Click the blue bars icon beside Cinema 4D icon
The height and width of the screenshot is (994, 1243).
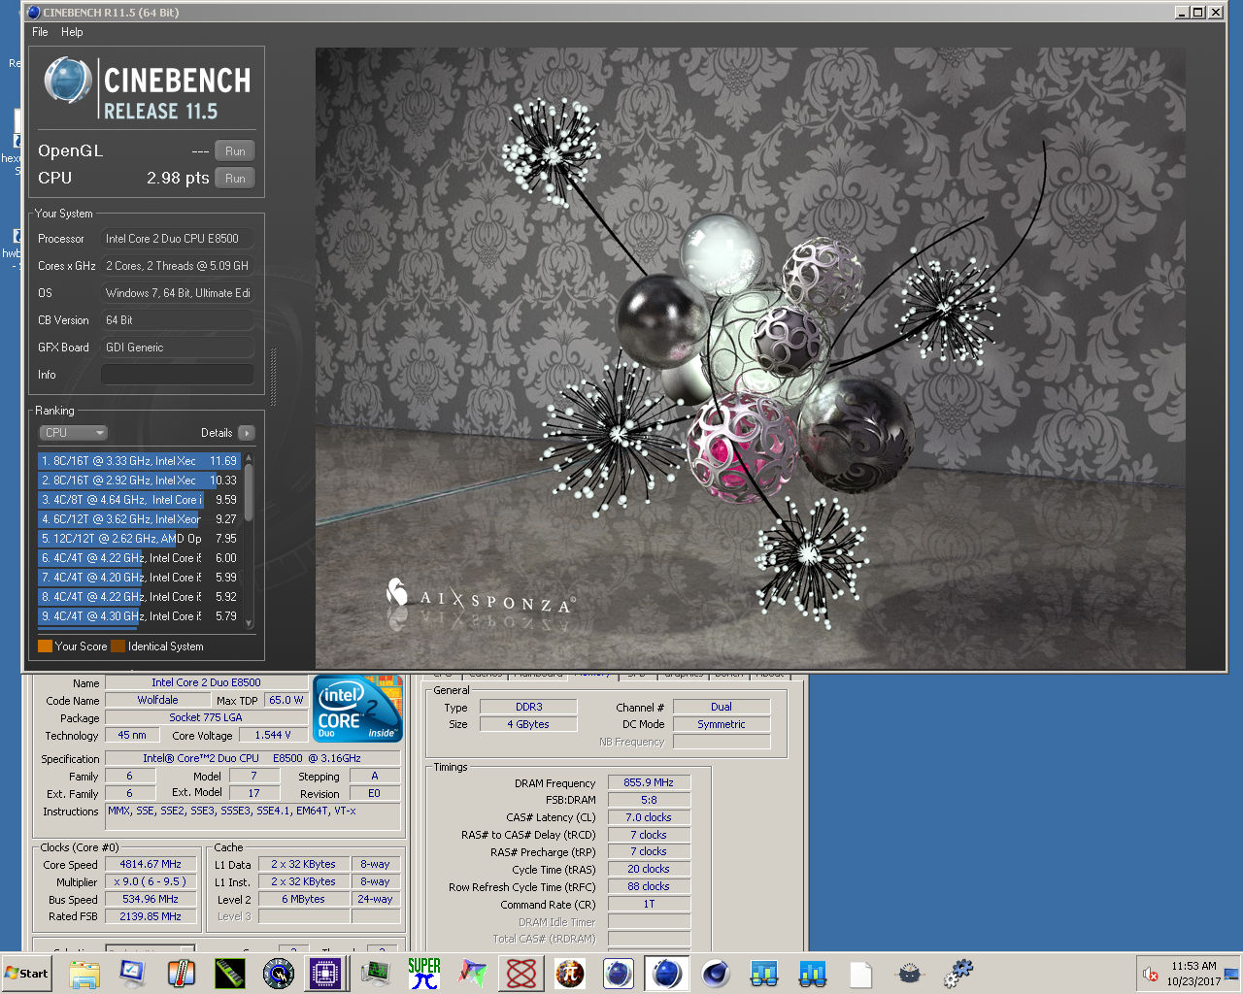[x=764, y=974]
